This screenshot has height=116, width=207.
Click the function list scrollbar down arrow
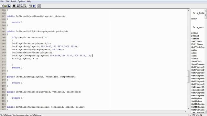[x=206, y=111]
